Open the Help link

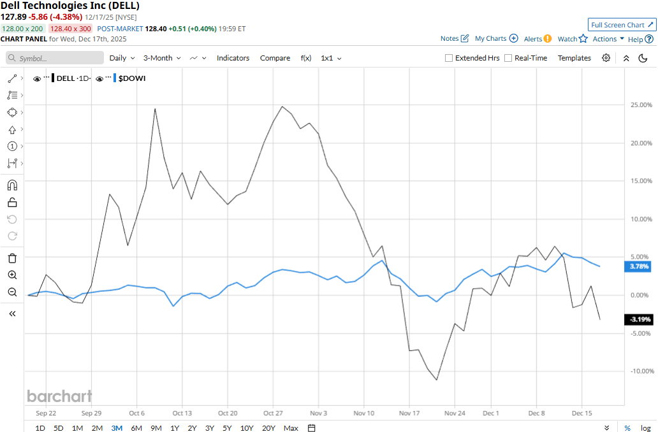coord(640,39)
